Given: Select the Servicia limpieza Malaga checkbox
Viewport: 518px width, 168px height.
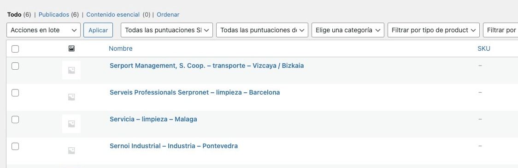Looking at the screenshot, I should pos(15,120).
